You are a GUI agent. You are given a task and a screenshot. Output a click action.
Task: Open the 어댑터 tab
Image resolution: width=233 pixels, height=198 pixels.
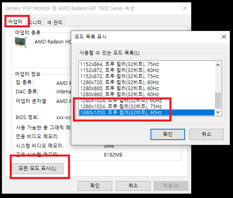click(x=15, y=22)
